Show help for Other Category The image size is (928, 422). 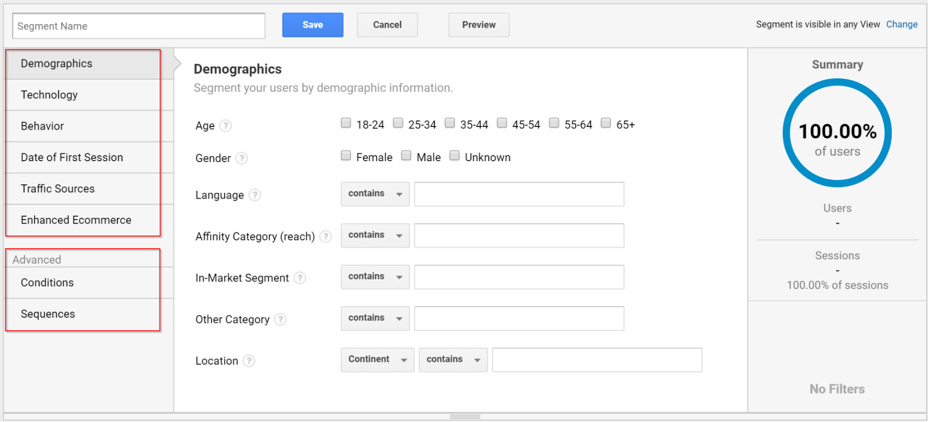[280, 320]
